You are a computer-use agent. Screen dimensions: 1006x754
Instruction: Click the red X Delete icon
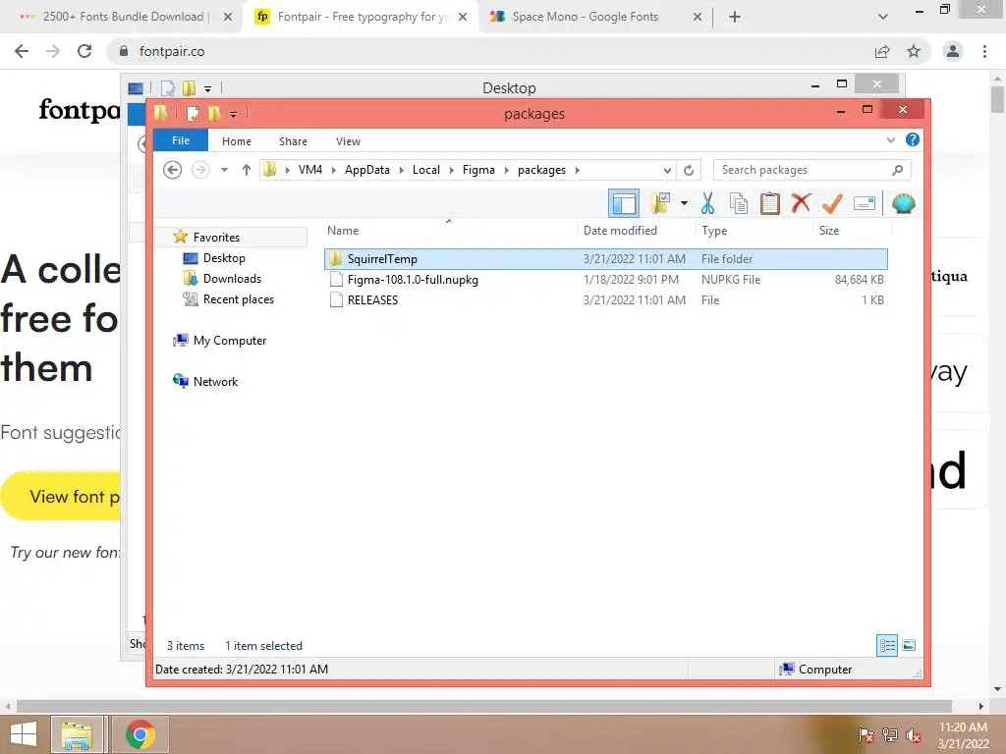[x=801, y=203]
